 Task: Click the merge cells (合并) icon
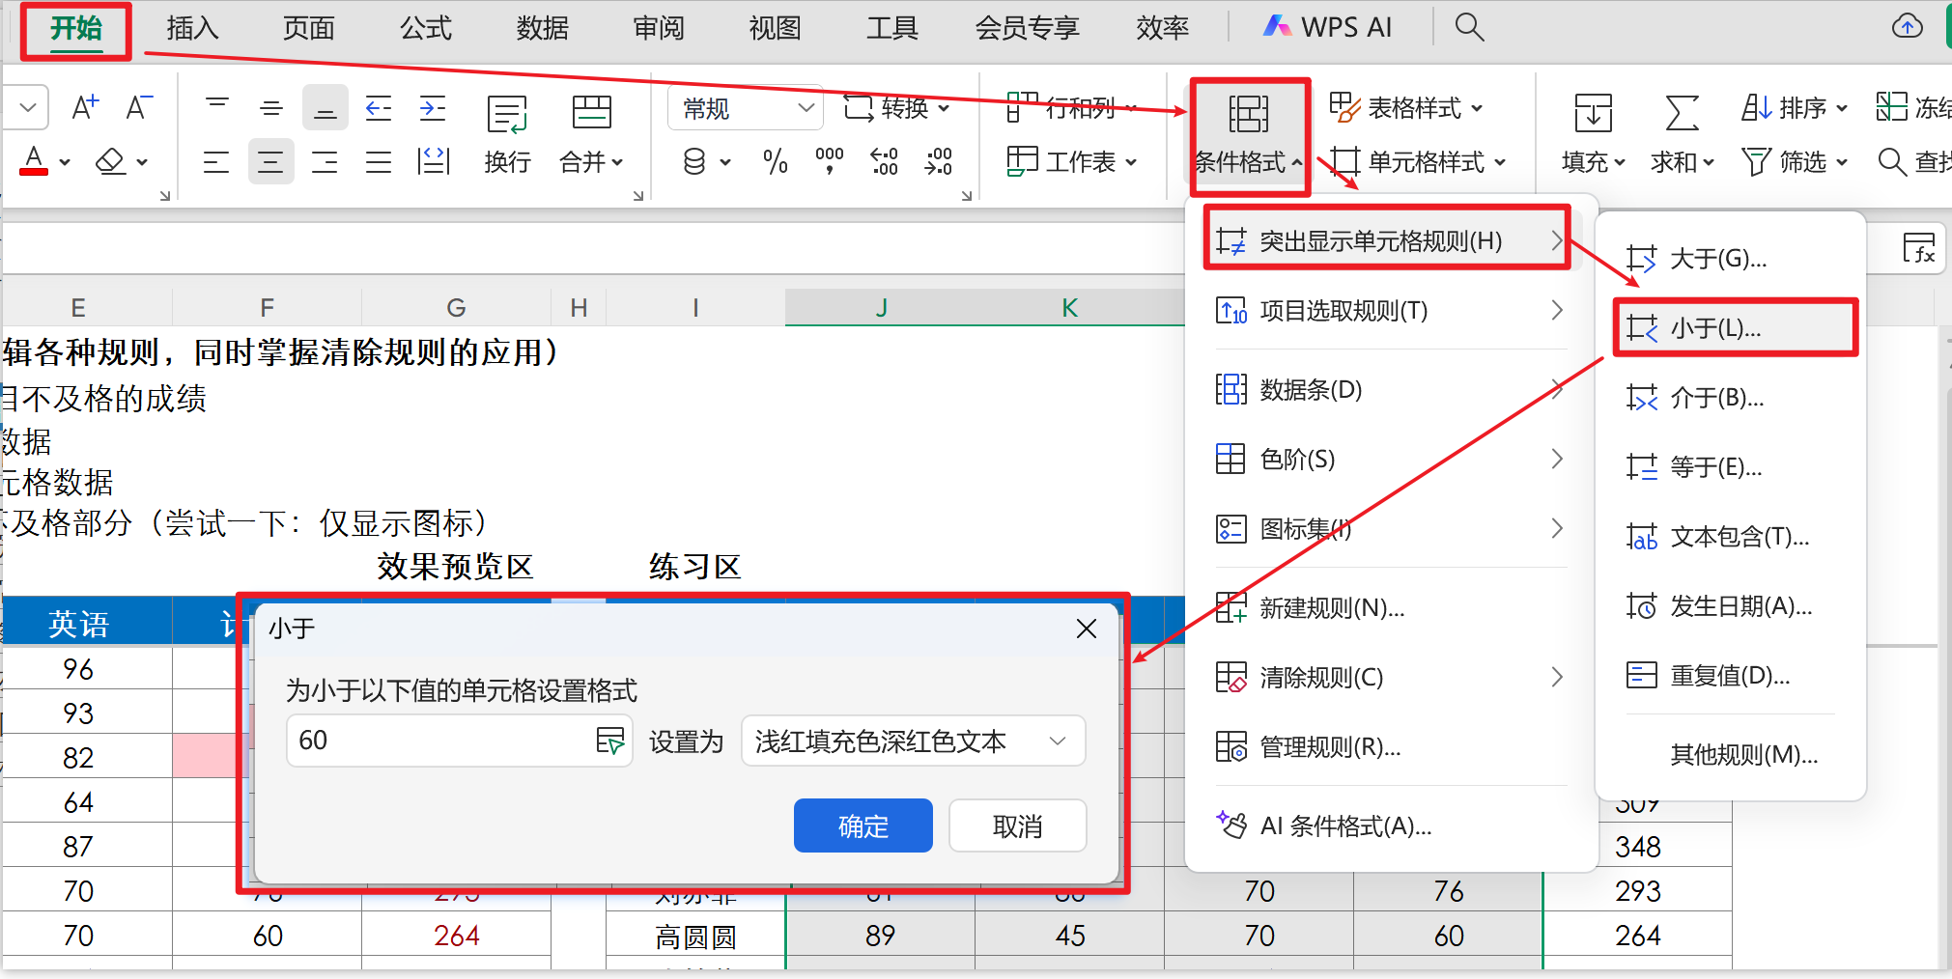[591, 114]
